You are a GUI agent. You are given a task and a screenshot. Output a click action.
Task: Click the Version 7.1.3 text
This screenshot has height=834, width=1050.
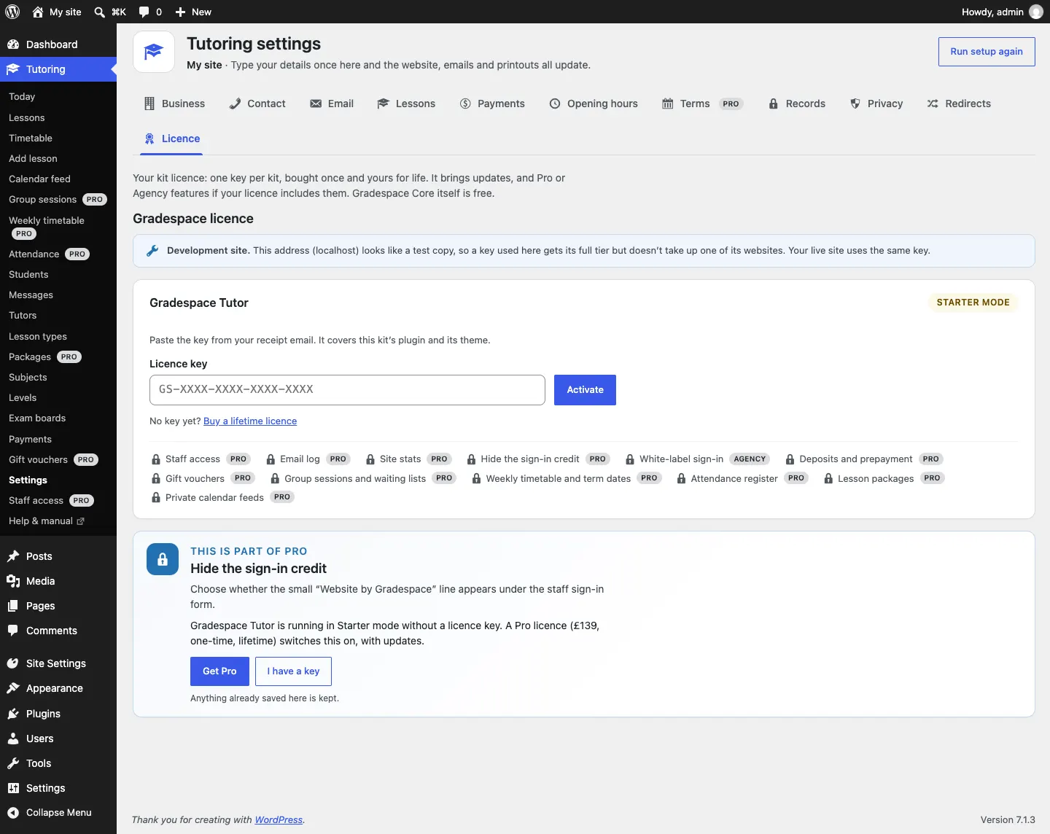tap(1008, 819)
